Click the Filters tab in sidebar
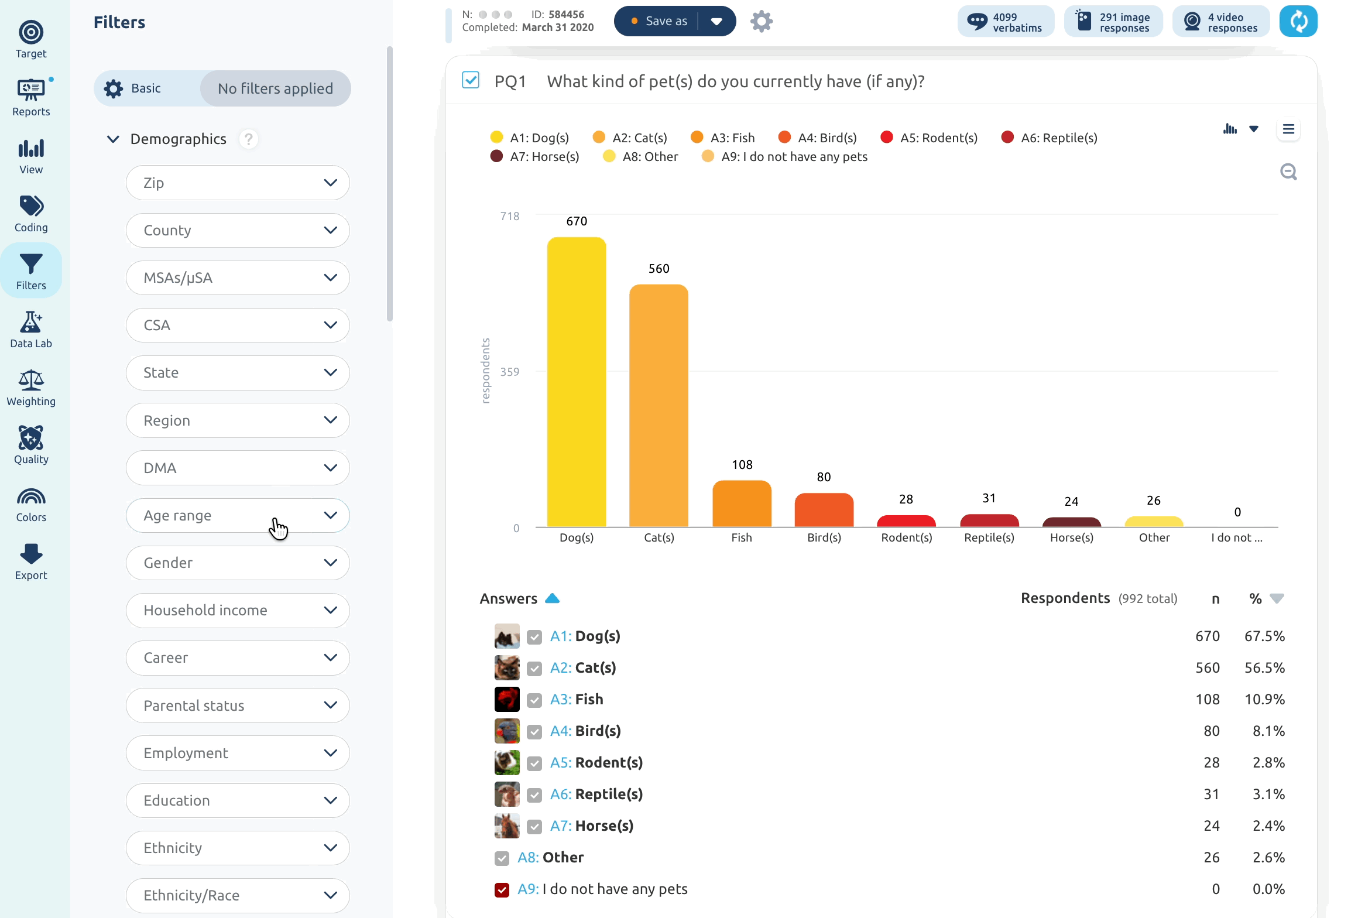The height and width of the screenshot is (918, 1358). [31, 271]
